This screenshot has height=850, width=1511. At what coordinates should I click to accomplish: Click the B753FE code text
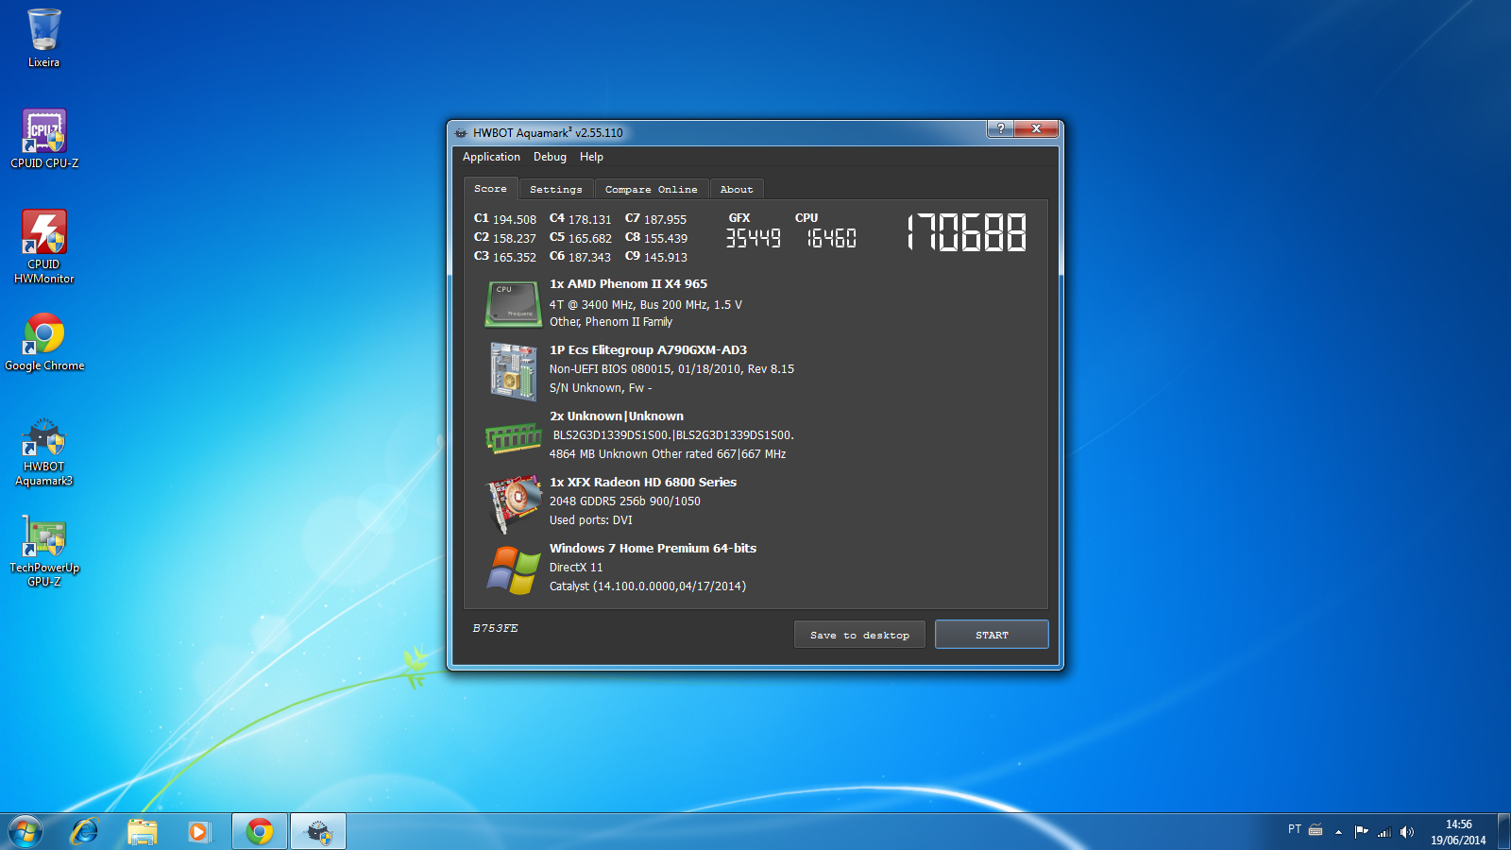pyautogui.click(x=495, y=628)
